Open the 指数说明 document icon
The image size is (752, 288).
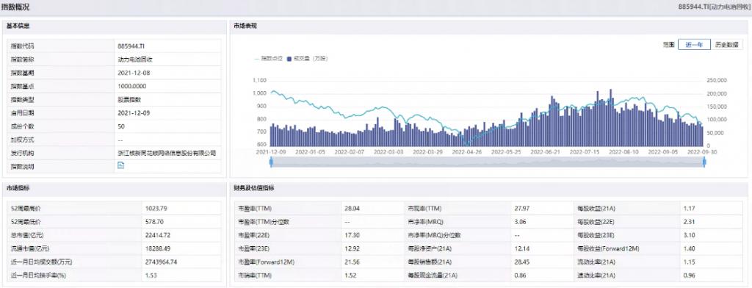[x=121, y=166]
